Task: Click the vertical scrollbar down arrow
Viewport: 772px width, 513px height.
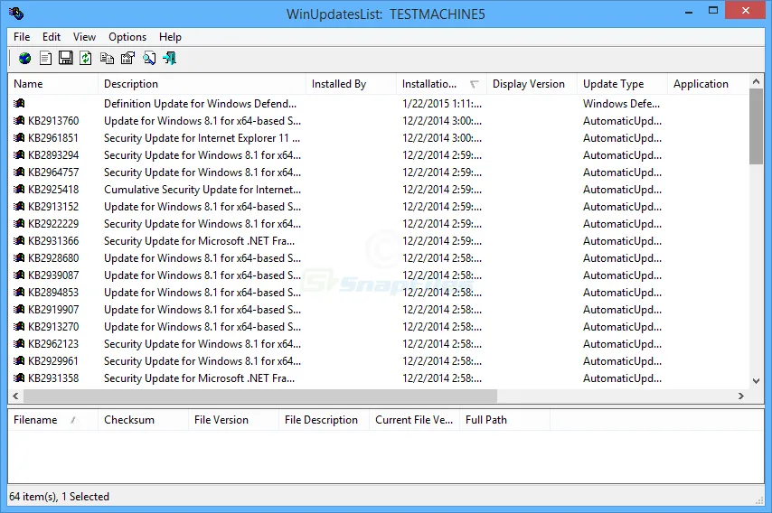Action: (x=757, y=381)
